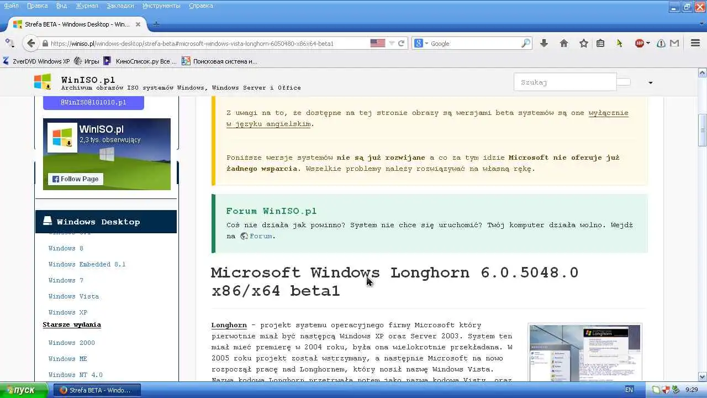
Task: Open the downloads arrow icon
Action: pos(544,43)
